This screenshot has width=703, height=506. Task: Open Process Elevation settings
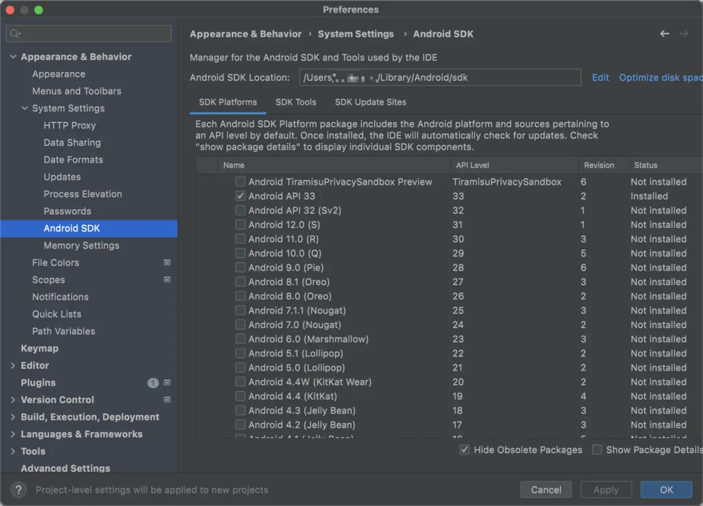83,194
